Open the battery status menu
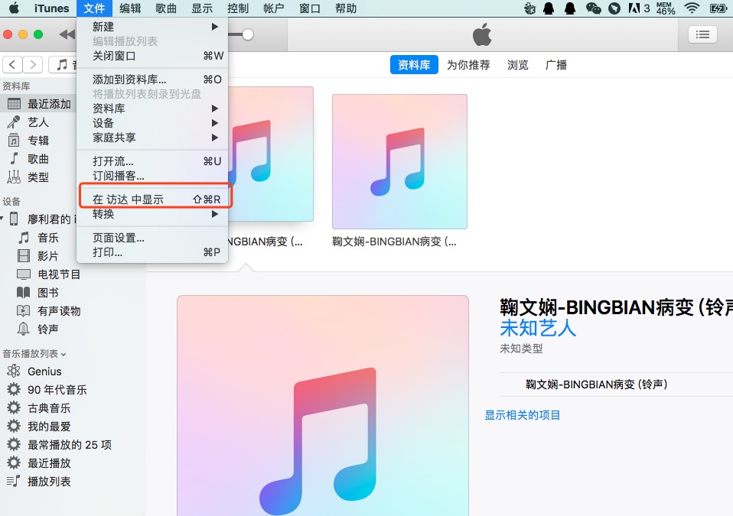Viewport: 733px width, 516px height. coord(718,8)
